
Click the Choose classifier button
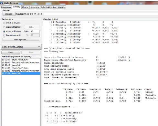(9, 14)
